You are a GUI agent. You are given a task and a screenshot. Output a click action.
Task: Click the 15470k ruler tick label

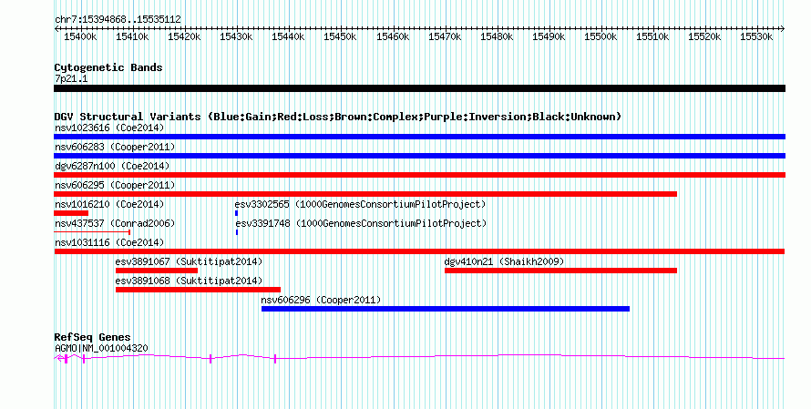tap(445, 36)
